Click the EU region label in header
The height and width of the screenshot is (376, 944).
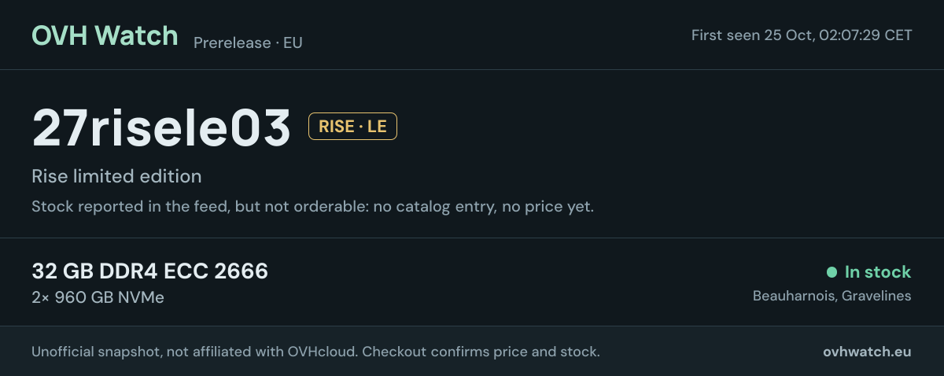293,42
